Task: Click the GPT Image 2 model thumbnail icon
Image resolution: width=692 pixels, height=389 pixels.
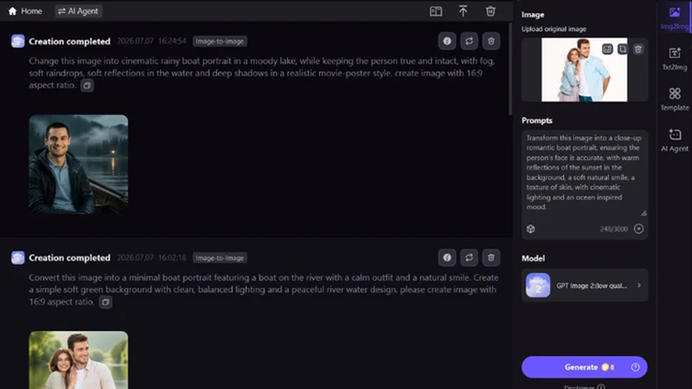Action: 538,285
